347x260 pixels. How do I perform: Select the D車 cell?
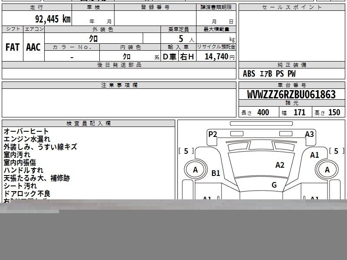pyautogui.click(x=170, y=57)
